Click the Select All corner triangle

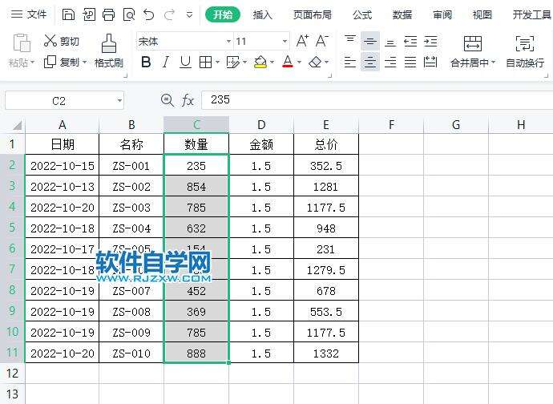click(17, 125)
